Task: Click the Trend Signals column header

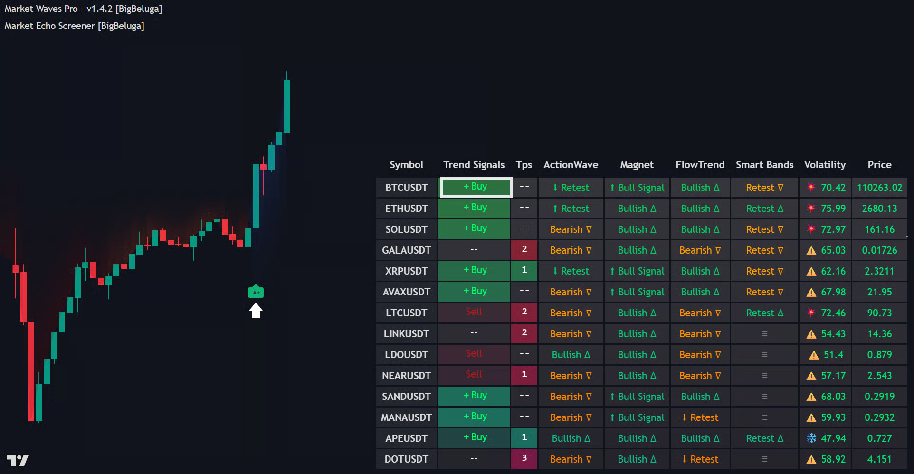Action: (x=474, y=165)
